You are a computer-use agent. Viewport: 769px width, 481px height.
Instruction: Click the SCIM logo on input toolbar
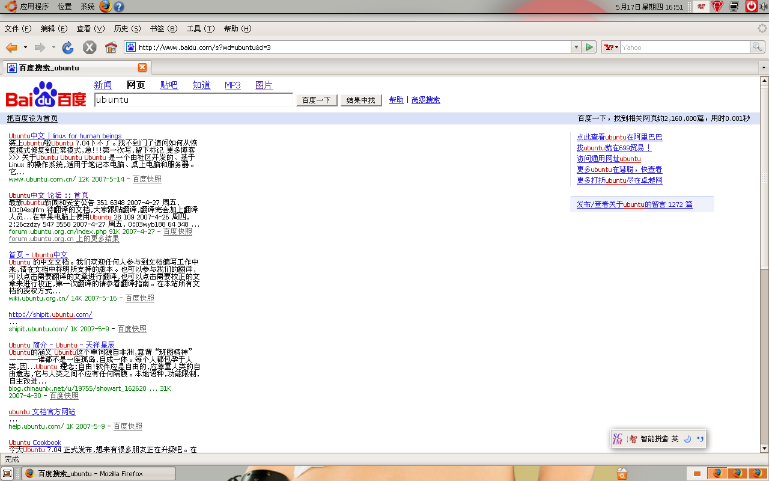[x=618, y=439]
